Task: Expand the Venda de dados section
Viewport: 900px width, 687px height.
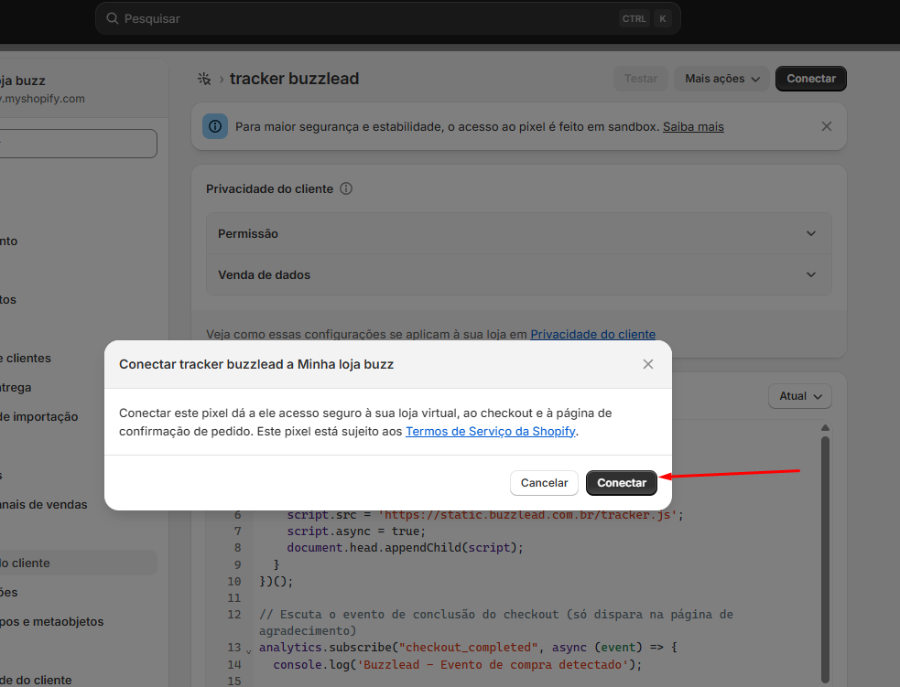Action: click(519, 274)
